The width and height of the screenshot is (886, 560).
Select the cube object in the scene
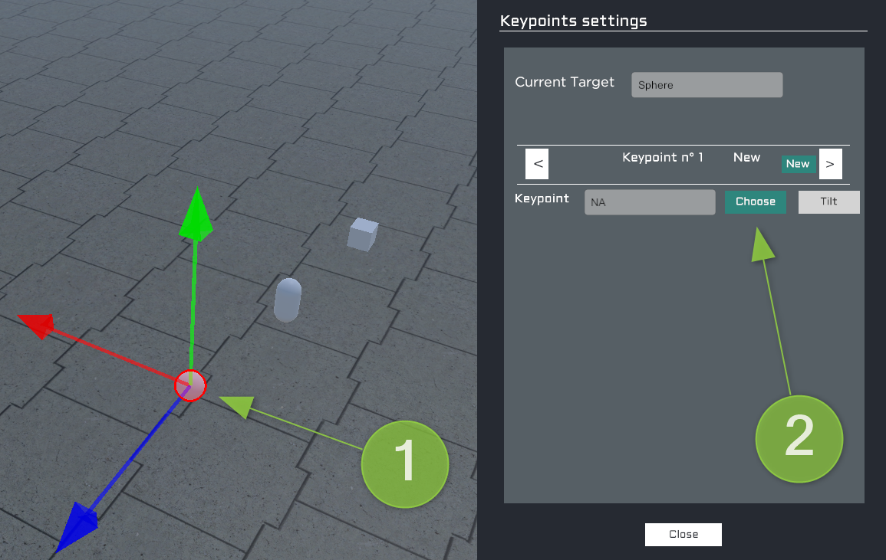point(362,234)
